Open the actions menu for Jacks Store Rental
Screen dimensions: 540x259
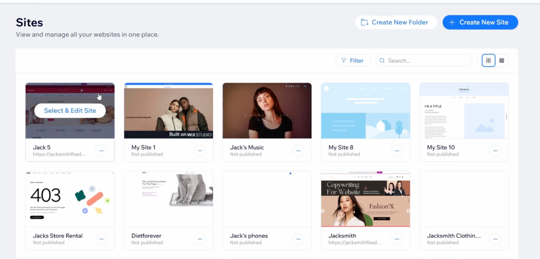click(101, 239)
